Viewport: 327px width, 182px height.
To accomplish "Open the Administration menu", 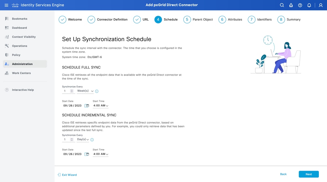I will [25, 64].
